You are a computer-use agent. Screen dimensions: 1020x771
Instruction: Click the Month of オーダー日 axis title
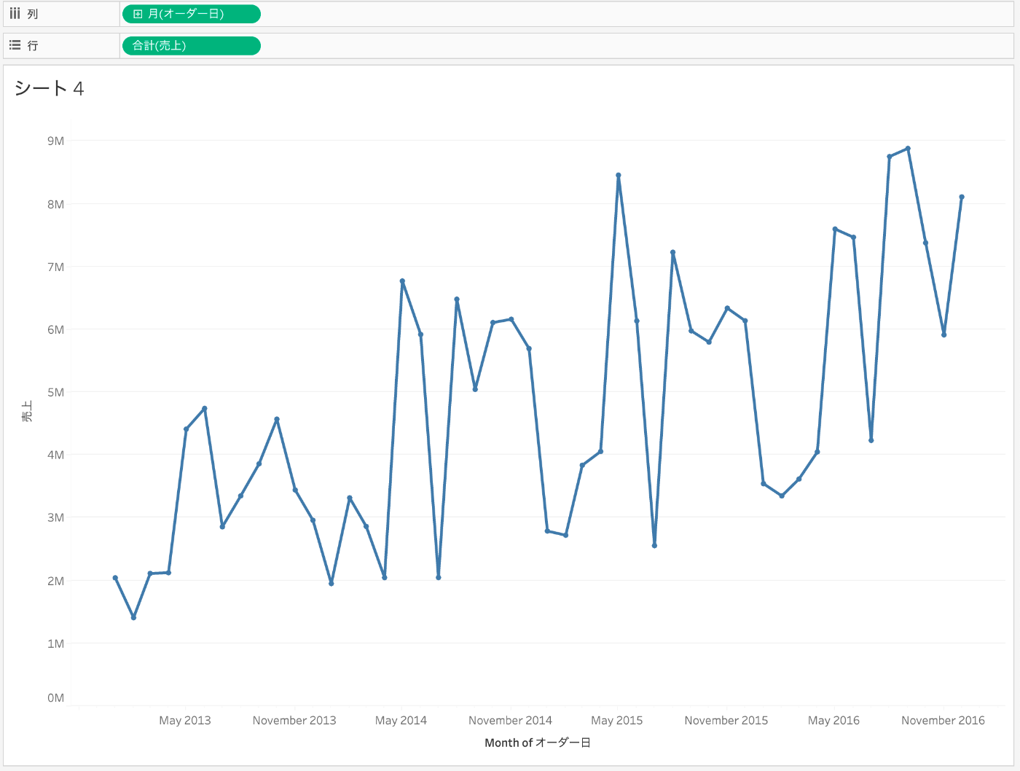(x=538, y=743)
